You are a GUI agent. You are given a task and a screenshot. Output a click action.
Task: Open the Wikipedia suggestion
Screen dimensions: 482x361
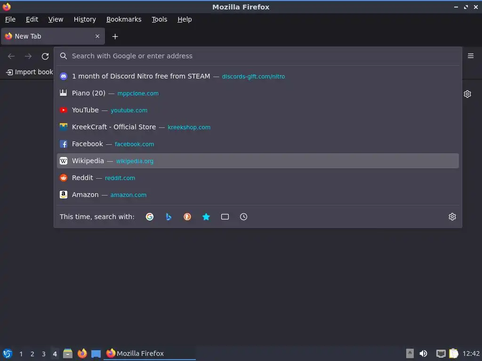point(258,161)
